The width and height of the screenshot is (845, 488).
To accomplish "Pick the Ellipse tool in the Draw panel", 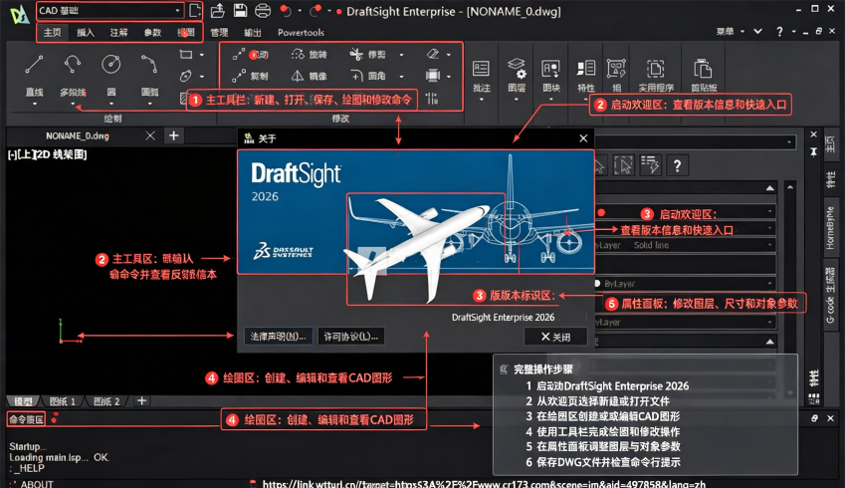I will click(x=186, y=76).
